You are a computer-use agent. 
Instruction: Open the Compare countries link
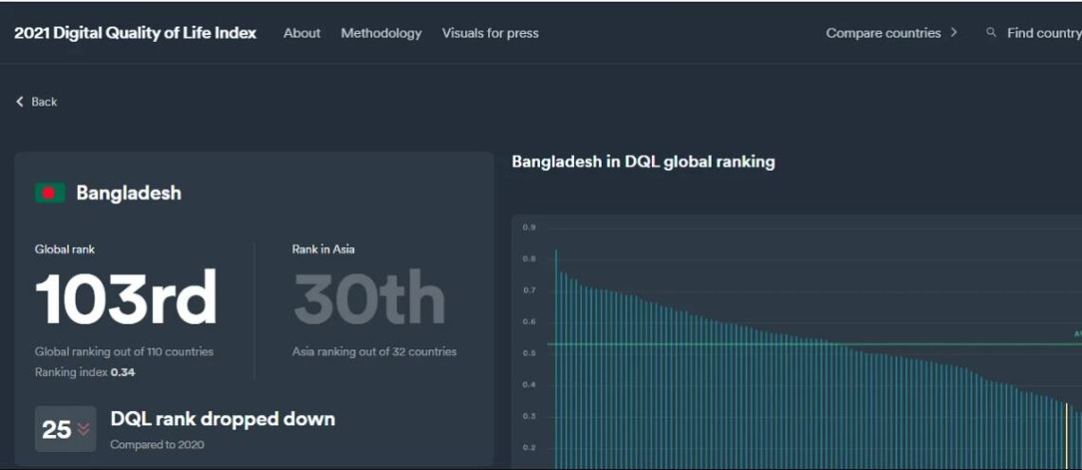[883, 33]
